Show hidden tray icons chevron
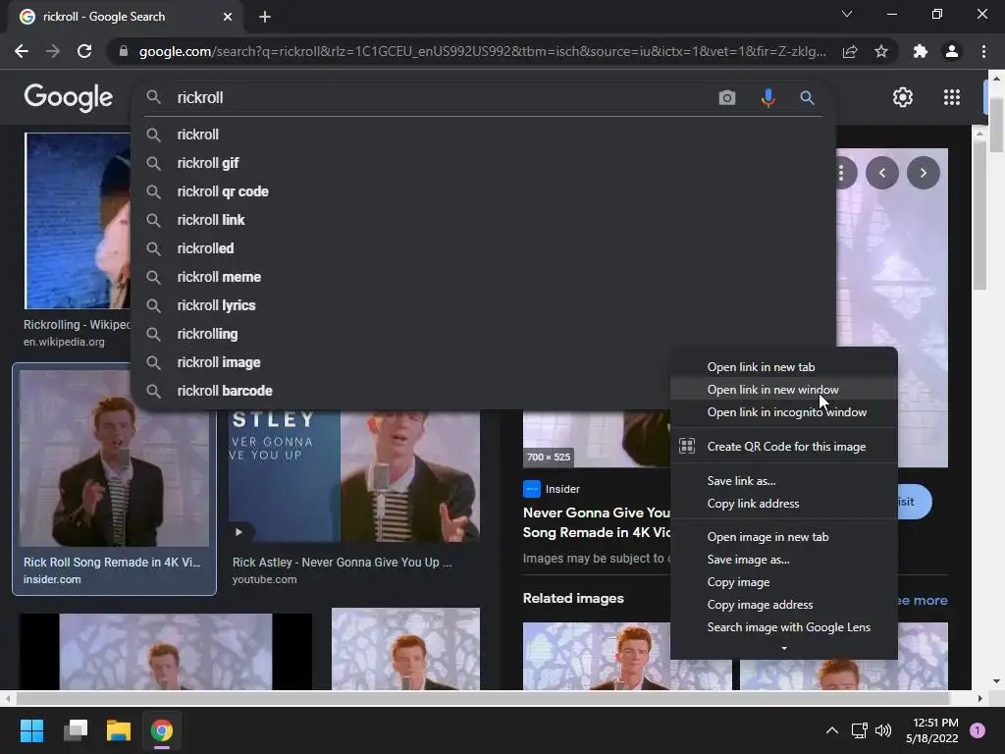This screenshot has width=1005, height=754. (832, 730)
